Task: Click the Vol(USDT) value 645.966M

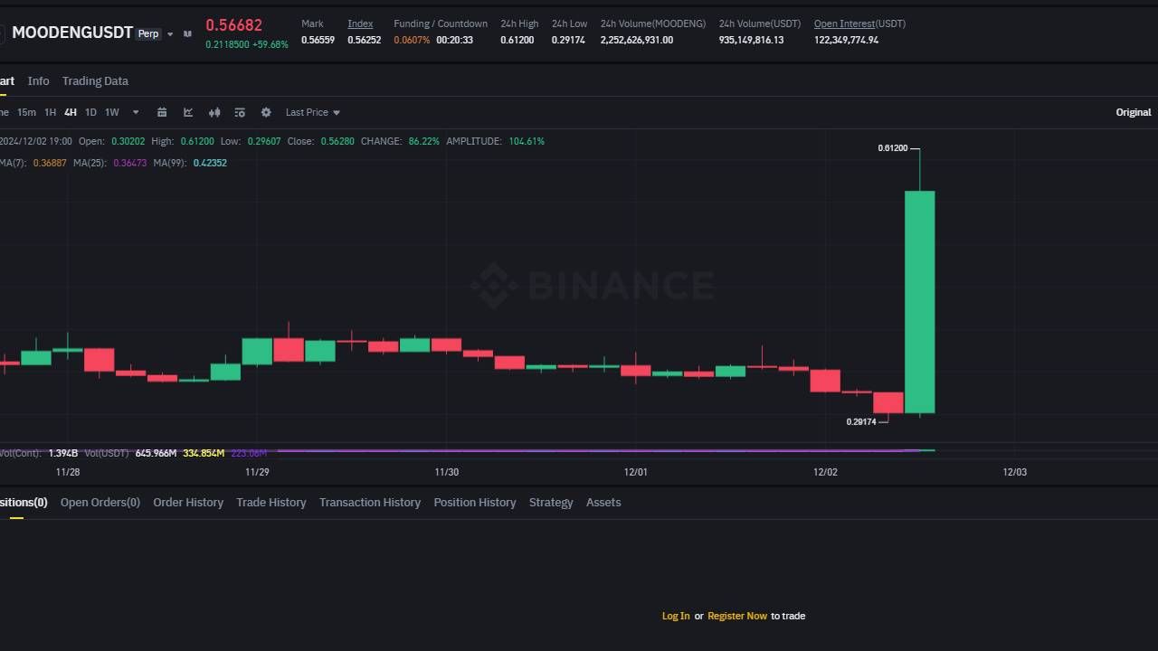Action: click(x=156, y=453)
